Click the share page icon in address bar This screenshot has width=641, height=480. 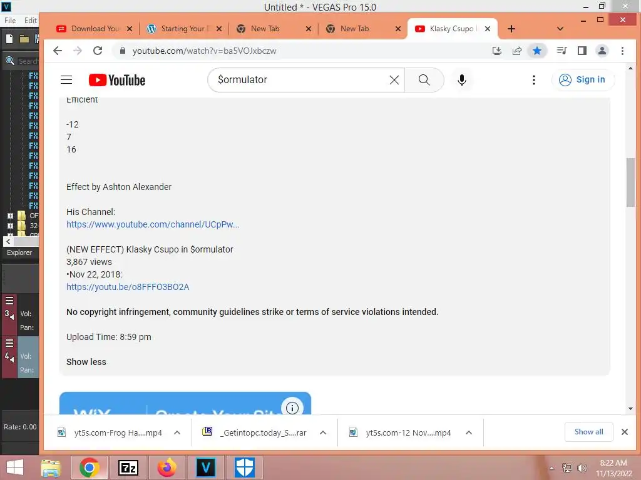tap(516, 51)
